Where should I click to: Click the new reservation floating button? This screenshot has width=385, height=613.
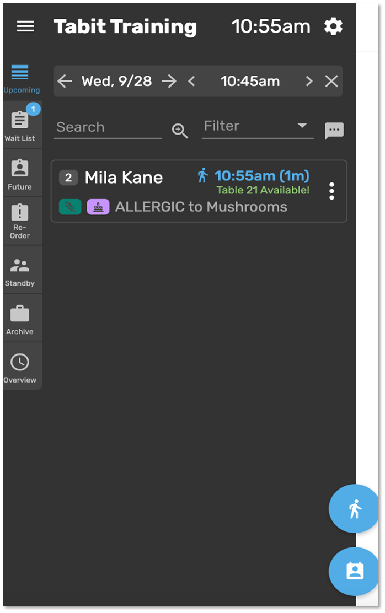pyautogui.click(x=354, y=571)
